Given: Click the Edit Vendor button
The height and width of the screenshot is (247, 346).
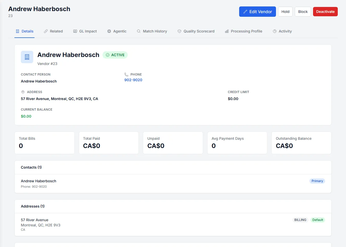Looking at the screenshot, I should click(257, 12).
